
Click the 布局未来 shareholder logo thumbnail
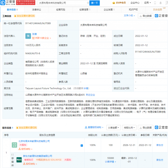[14, 145]
